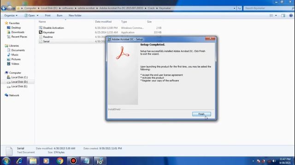This screenshot has height=165, width=295.
Task: Open Favorites in navigation pane
Action: click(x=14, y=23)
